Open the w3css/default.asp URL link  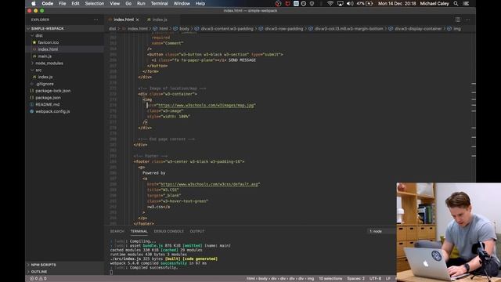209,184
